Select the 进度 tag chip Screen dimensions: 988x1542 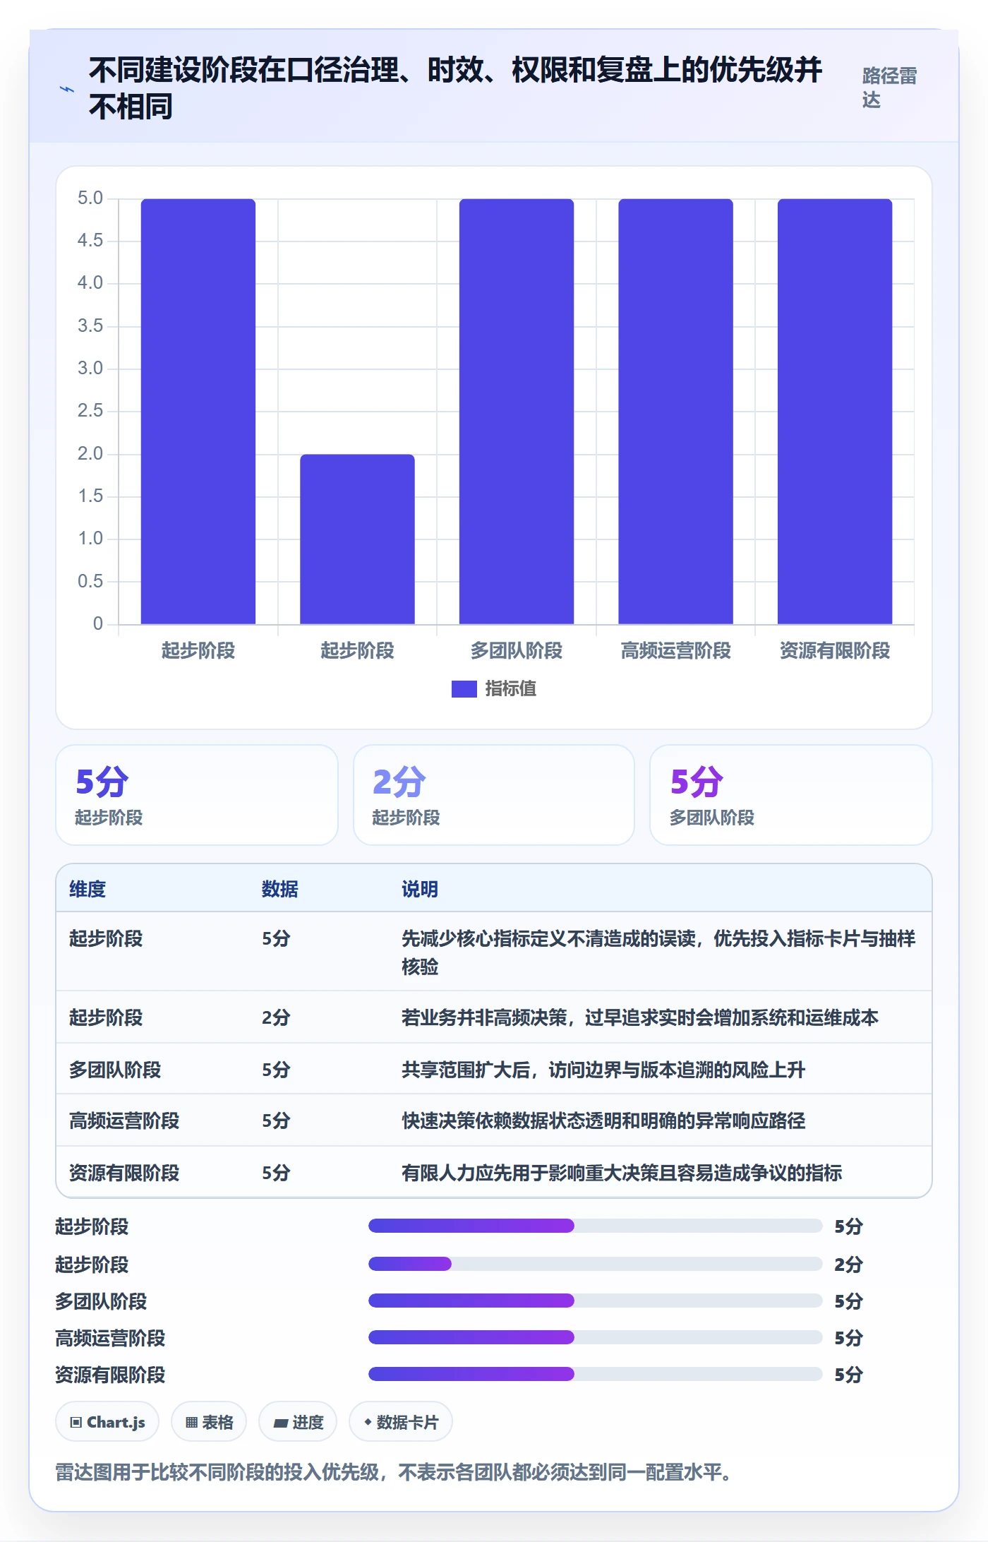pos(298,1422)
